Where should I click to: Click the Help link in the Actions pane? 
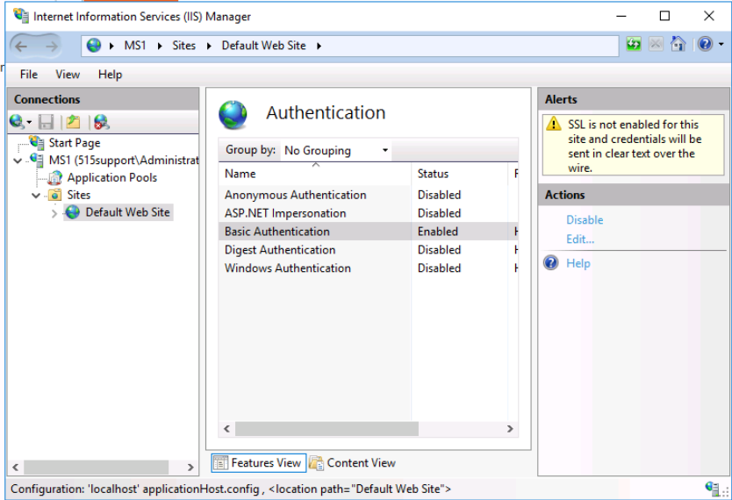point(578,263)
